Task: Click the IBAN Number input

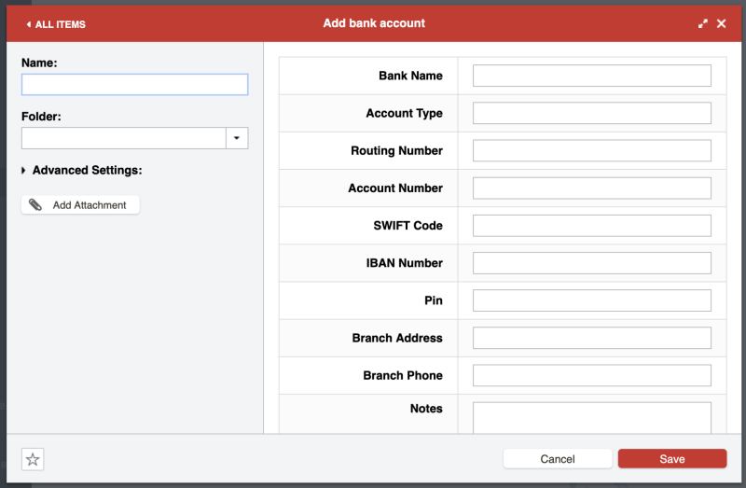Action: (591, 263)
